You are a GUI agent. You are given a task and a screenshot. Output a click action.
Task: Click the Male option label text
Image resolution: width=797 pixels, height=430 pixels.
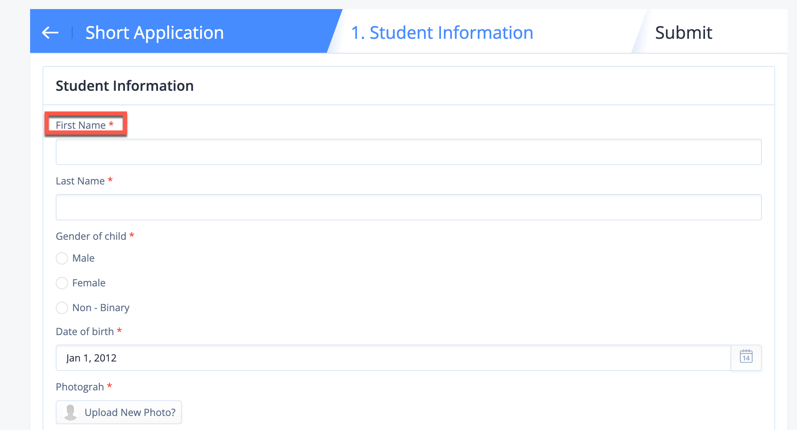click(x=83, y=258)
